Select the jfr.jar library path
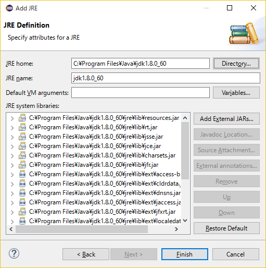The height and width of the screenshot is (268, 266). tap(94, 165)
